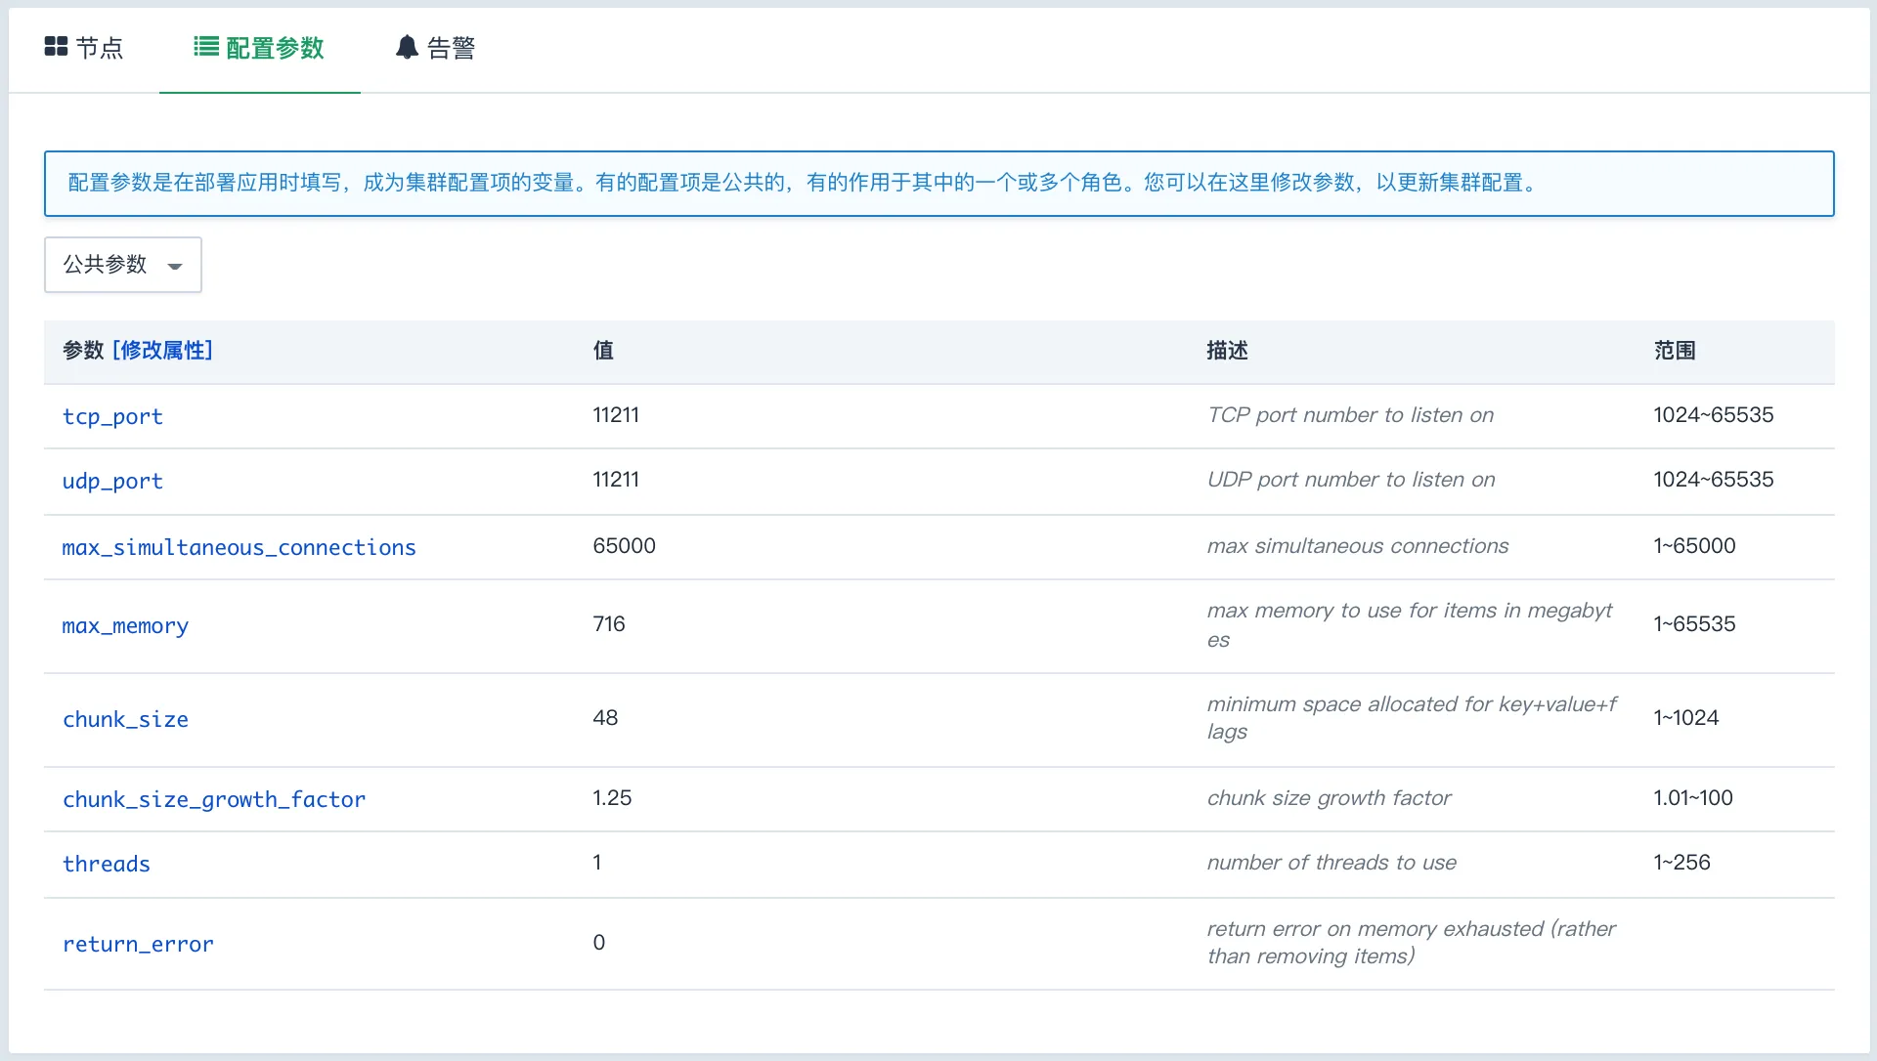This screenshot has width=1877, height=1061.
Task: Click the tcp_port range 1024~65535
Action: click(1713, 414)
